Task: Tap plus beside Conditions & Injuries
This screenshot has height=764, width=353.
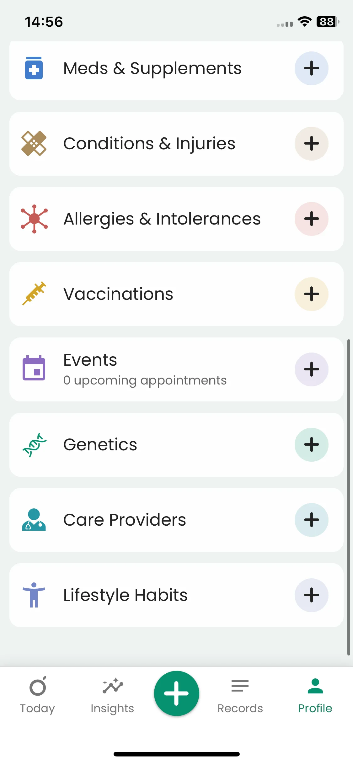Action: 311,144
